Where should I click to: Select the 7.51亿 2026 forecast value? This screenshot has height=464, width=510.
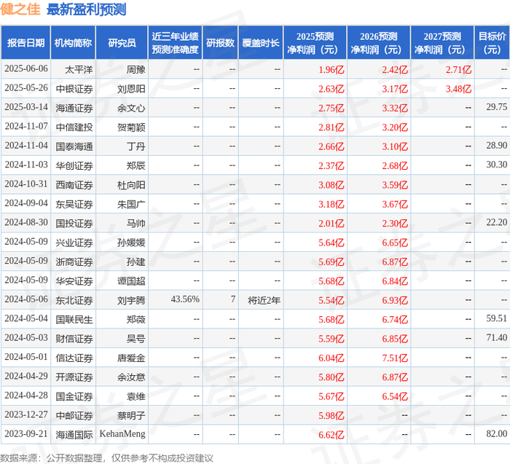point(395,358)
